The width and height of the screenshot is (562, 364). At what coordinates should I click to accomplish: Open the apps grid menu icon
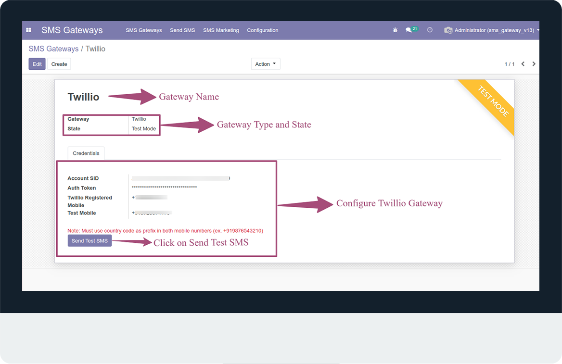[x=29, y=30]
